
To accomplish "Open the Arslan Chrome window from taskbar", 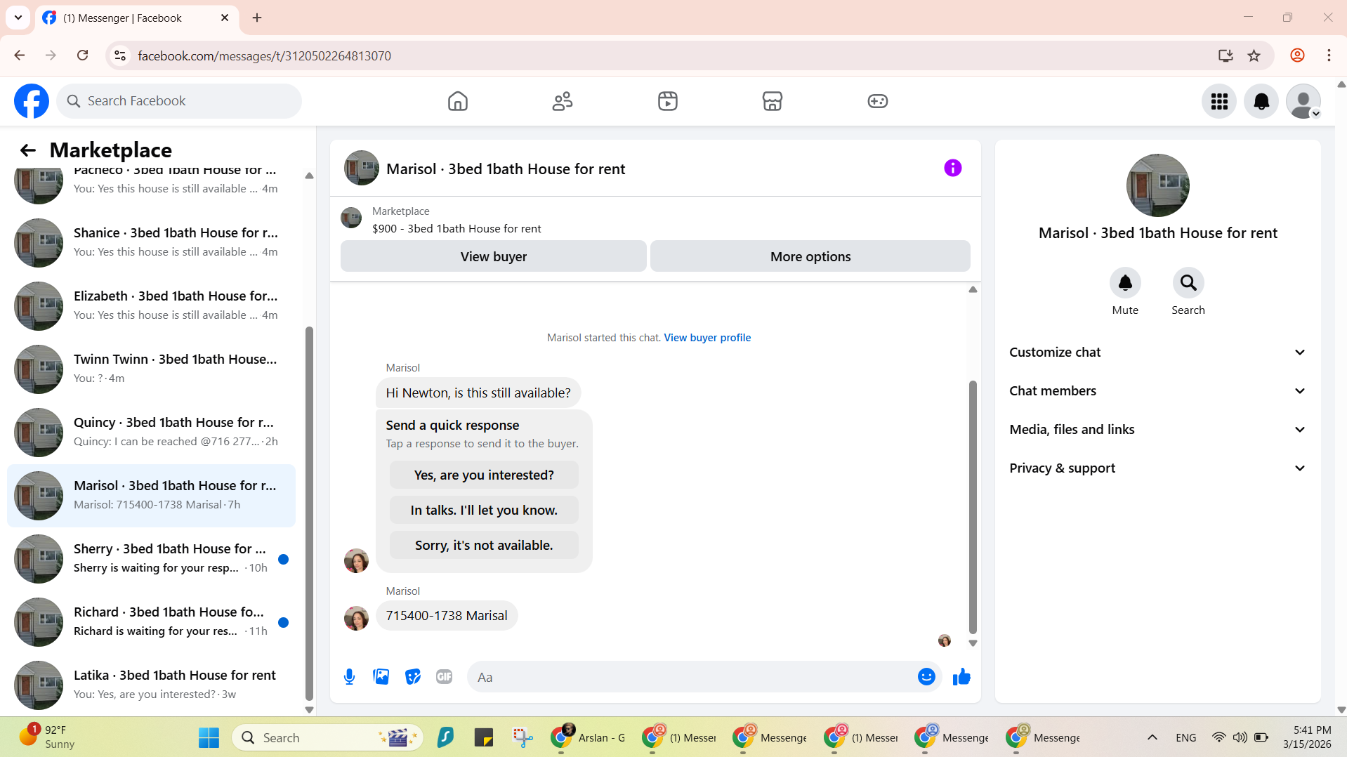I will click(x=589, y=738).
